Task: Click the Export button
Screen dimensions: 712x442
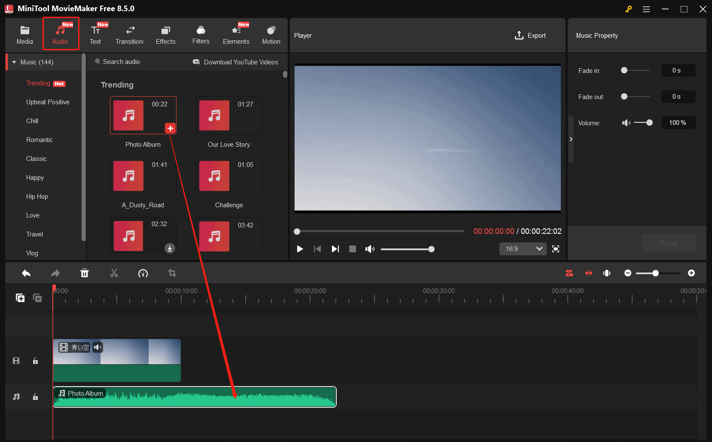Action: [x=530, y=35]
